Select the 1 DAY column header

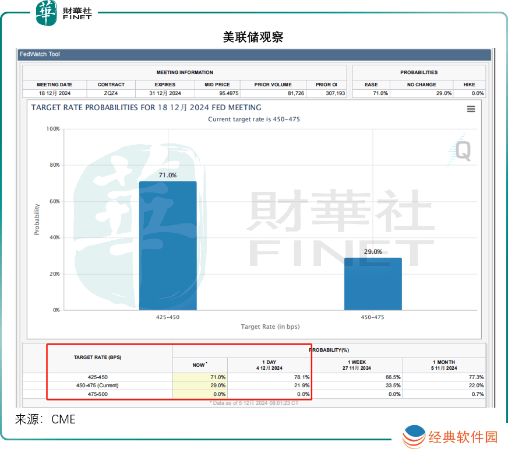(269, 365)
